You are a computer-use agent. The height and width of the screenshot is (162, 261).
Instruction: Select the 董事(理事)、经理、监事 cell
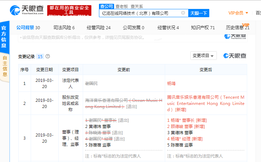pos(70,138)
